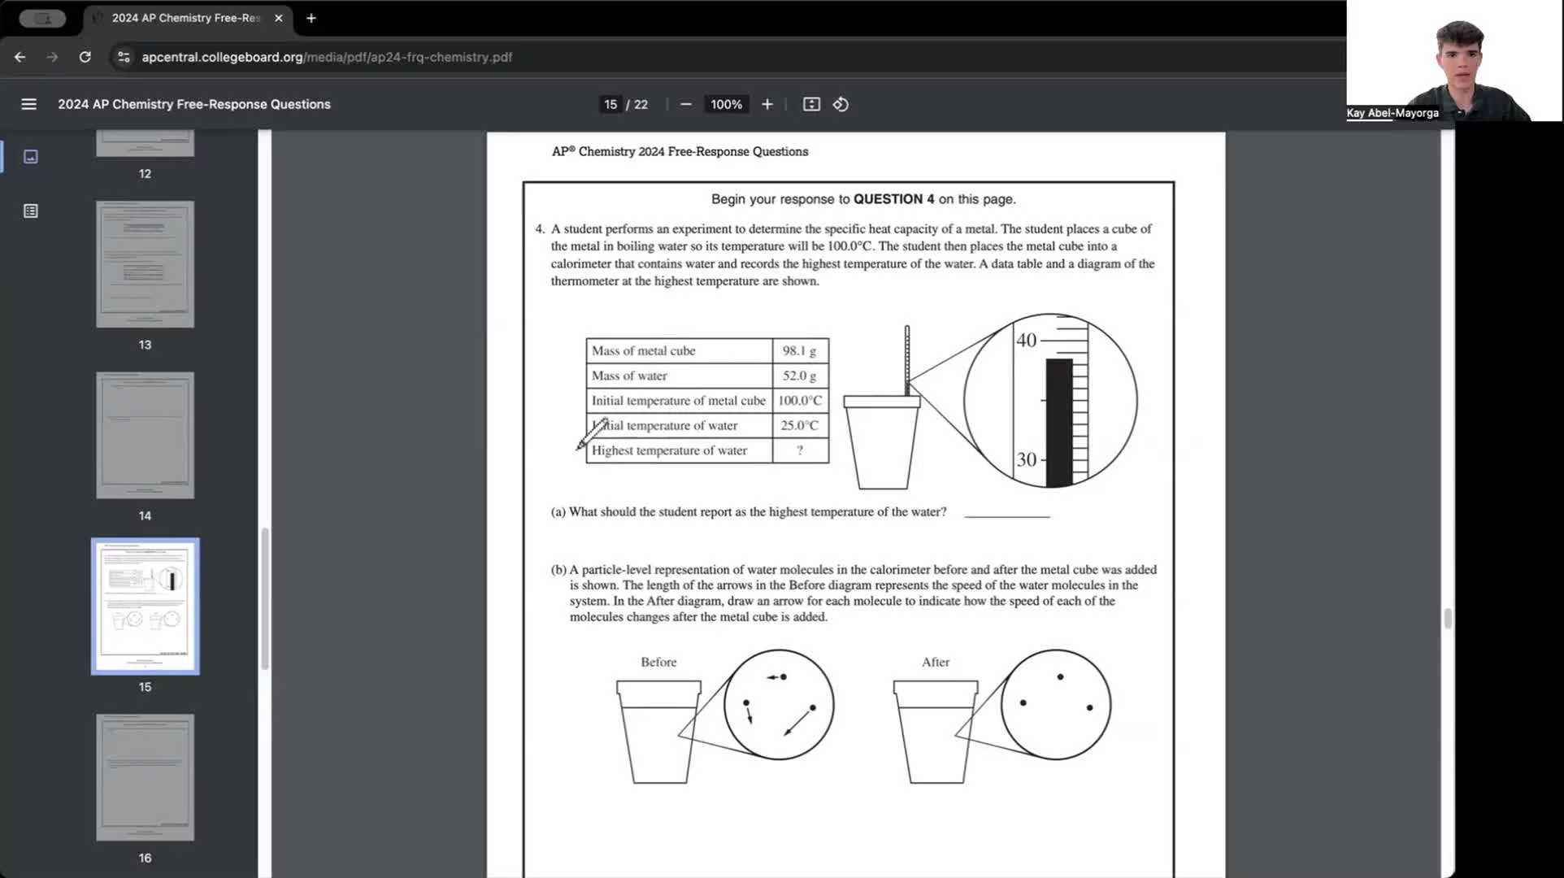Open page 15 thumbnail
The height and width of the screenshot is (878, 1564).
(x=145, y=606)
